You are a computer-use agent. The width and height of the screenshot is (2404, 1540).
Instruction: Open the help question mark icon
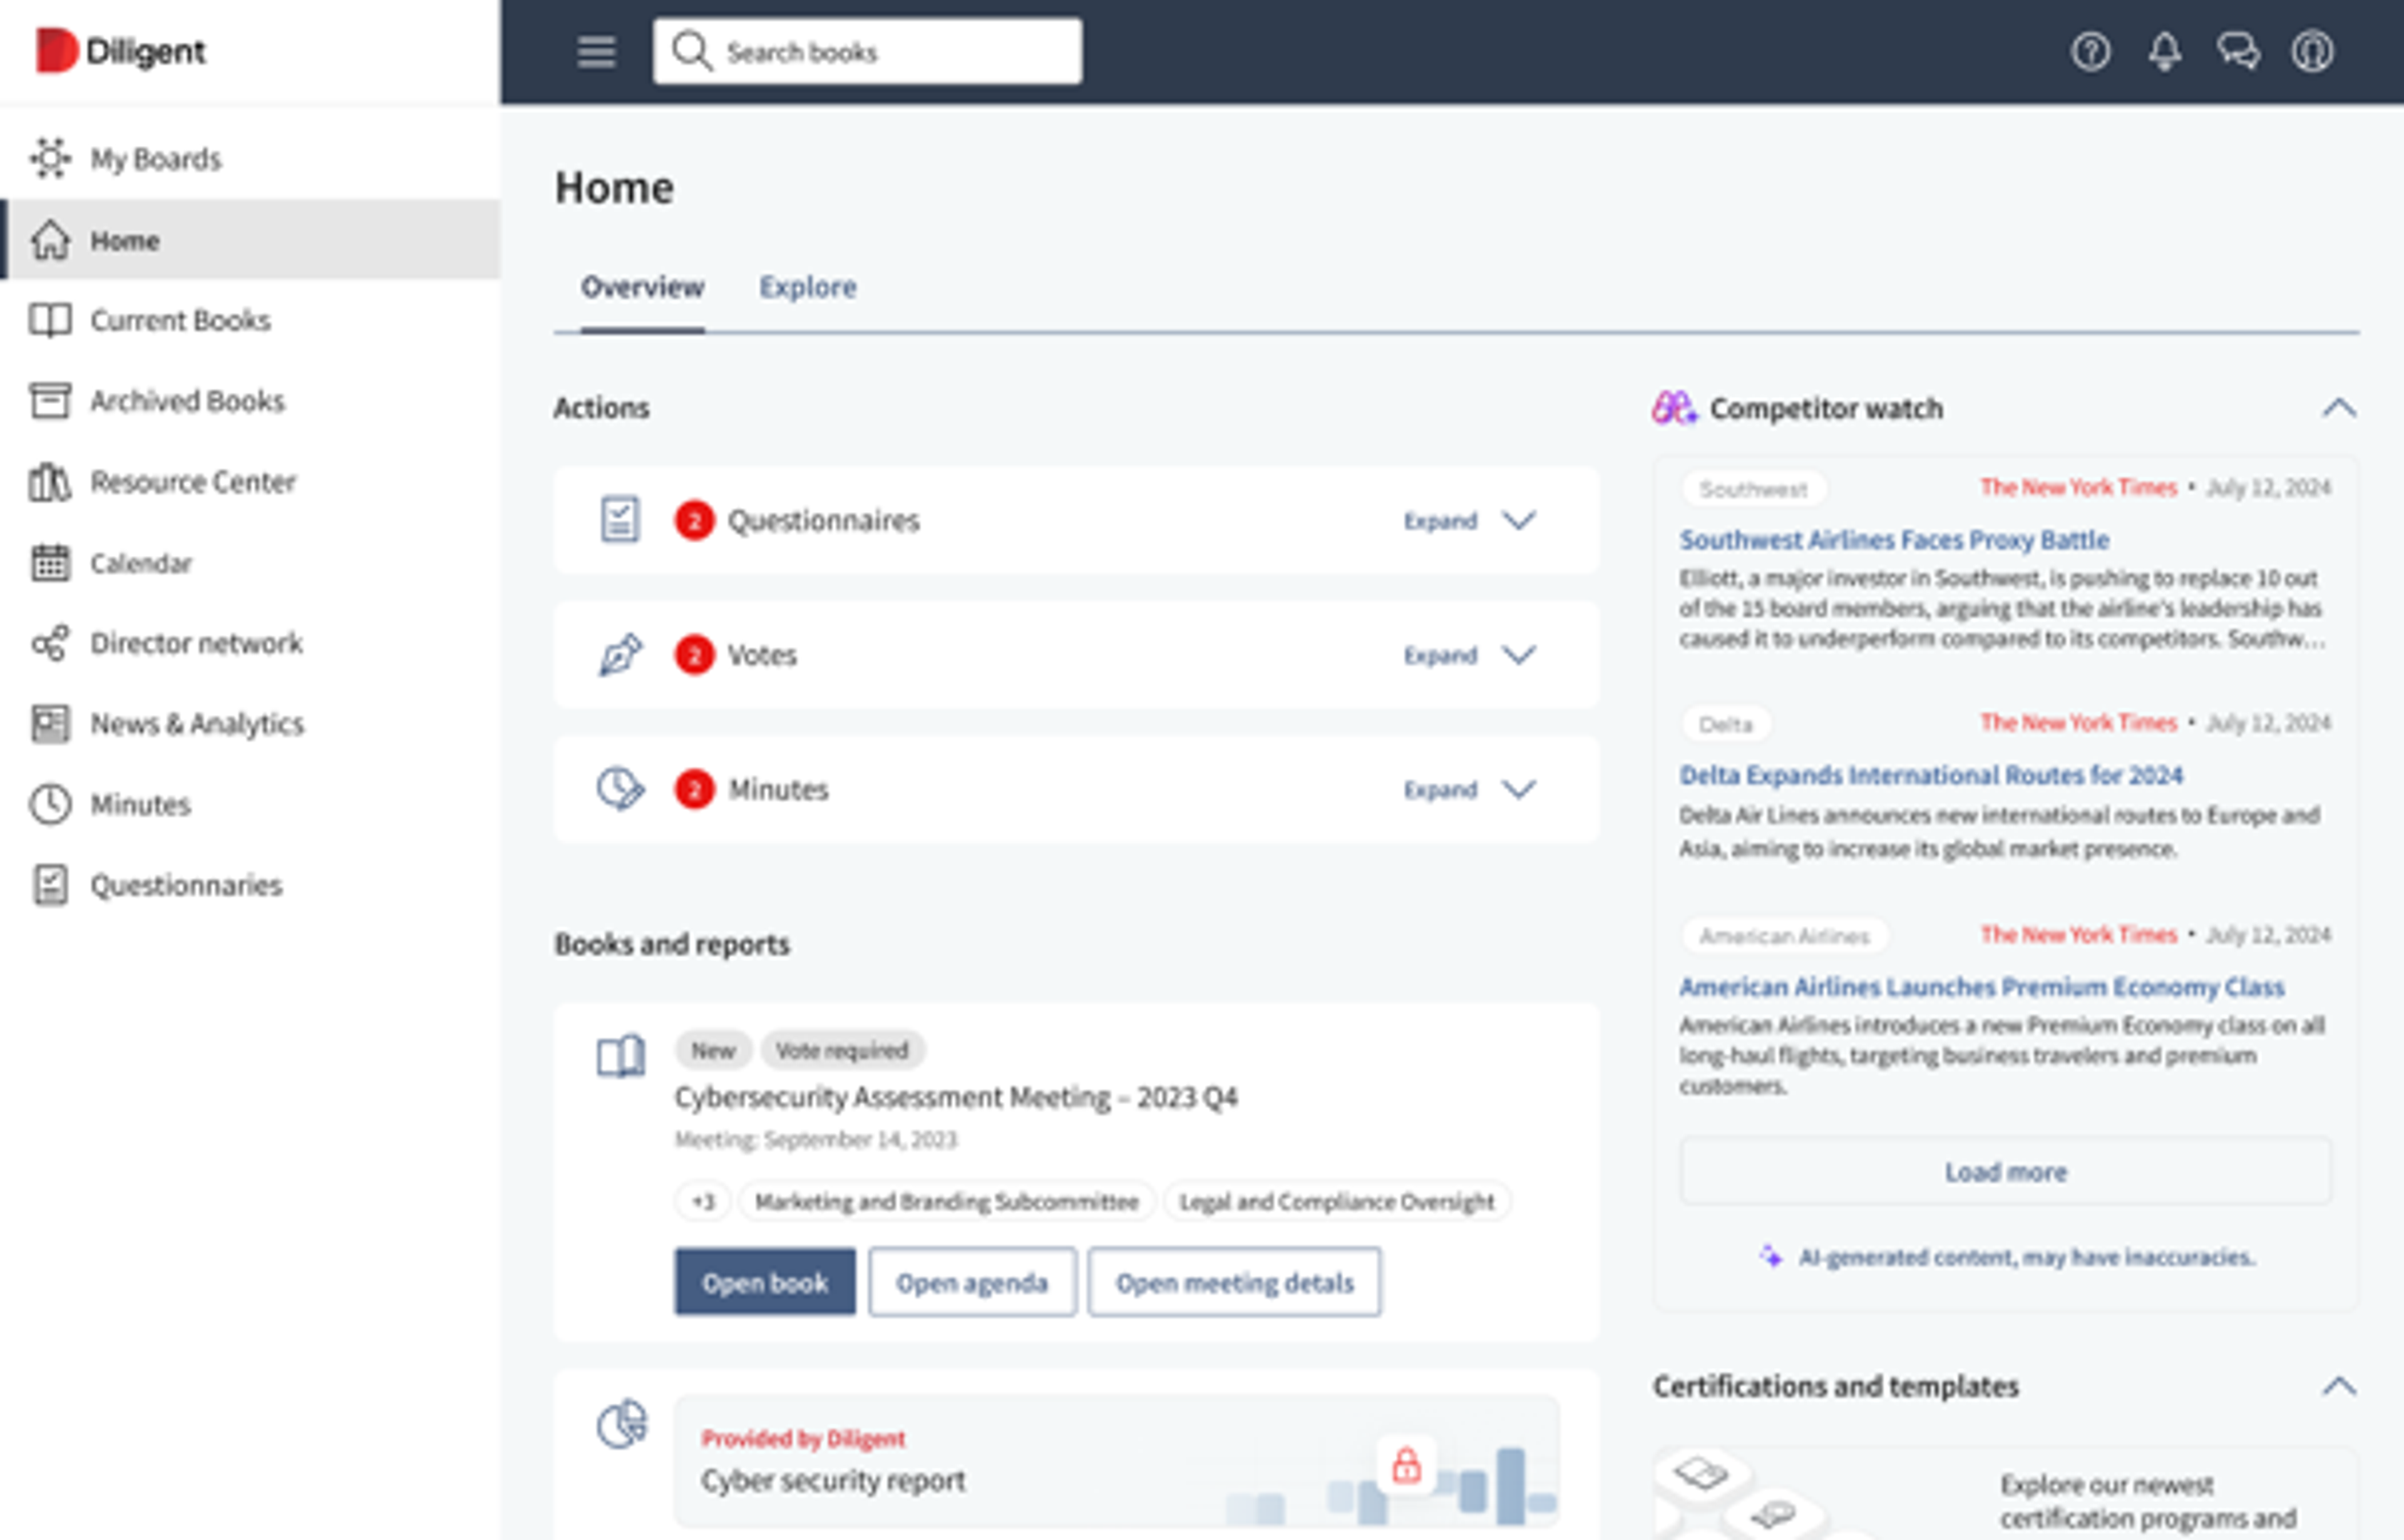[x=2090, y=51]
